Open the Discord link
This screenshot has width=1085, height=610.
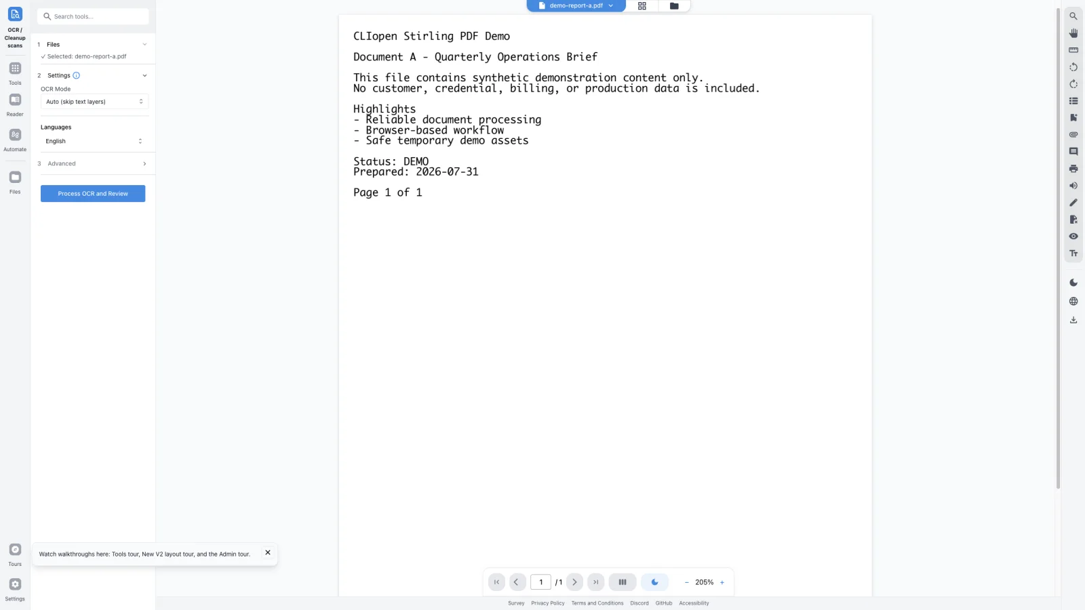coord(639,603)
